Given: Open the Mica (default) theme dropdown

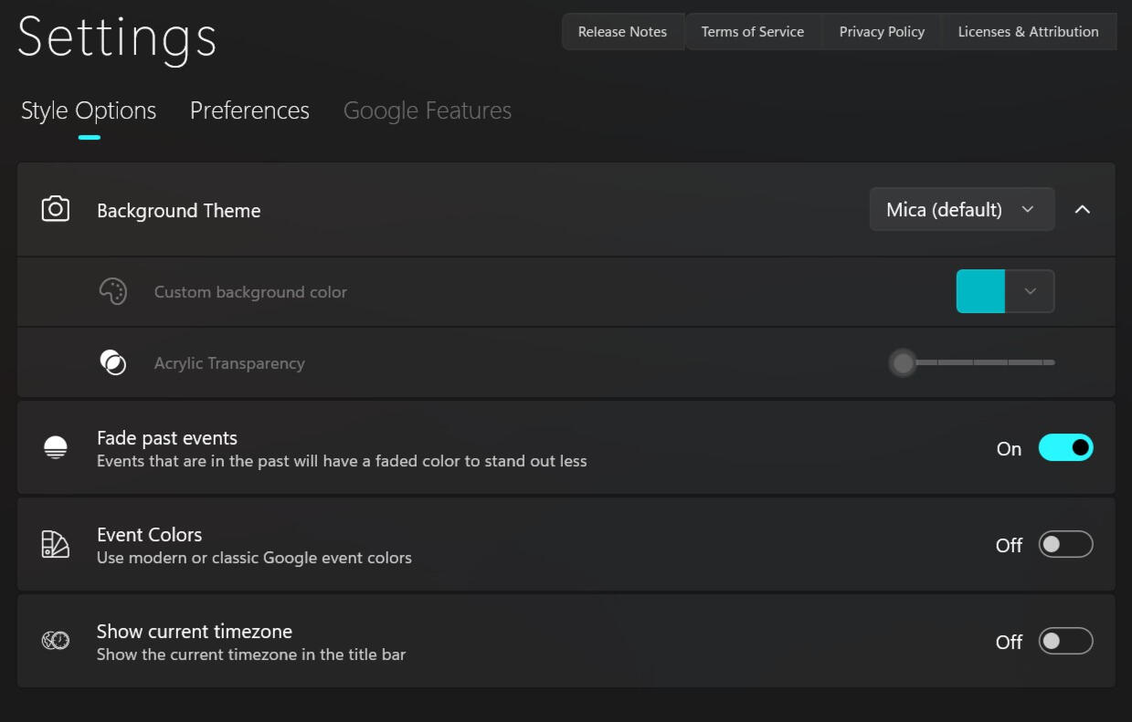Looking at the screenshot, I should click(x=961, y=210).
